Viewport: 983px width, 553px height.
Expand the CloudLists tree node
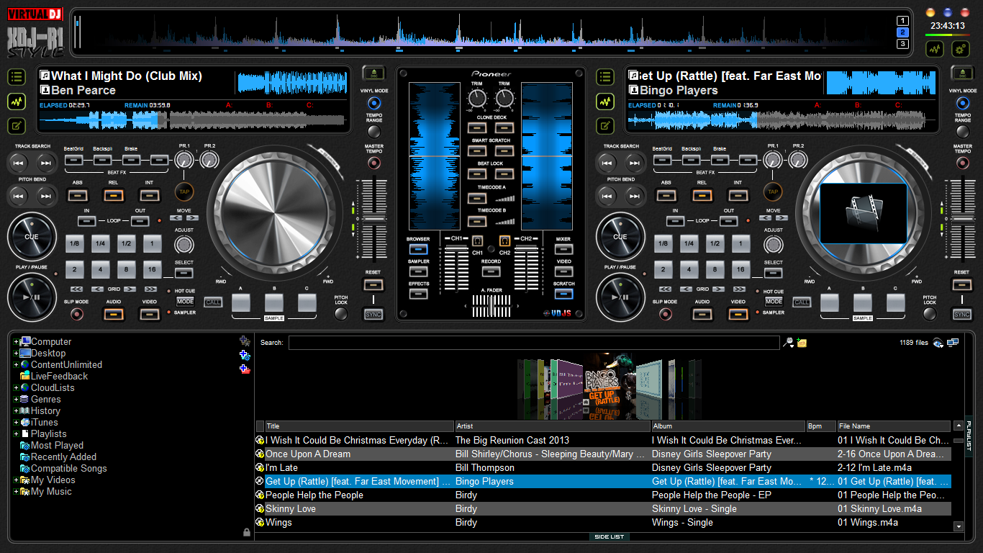pos(16,388)
